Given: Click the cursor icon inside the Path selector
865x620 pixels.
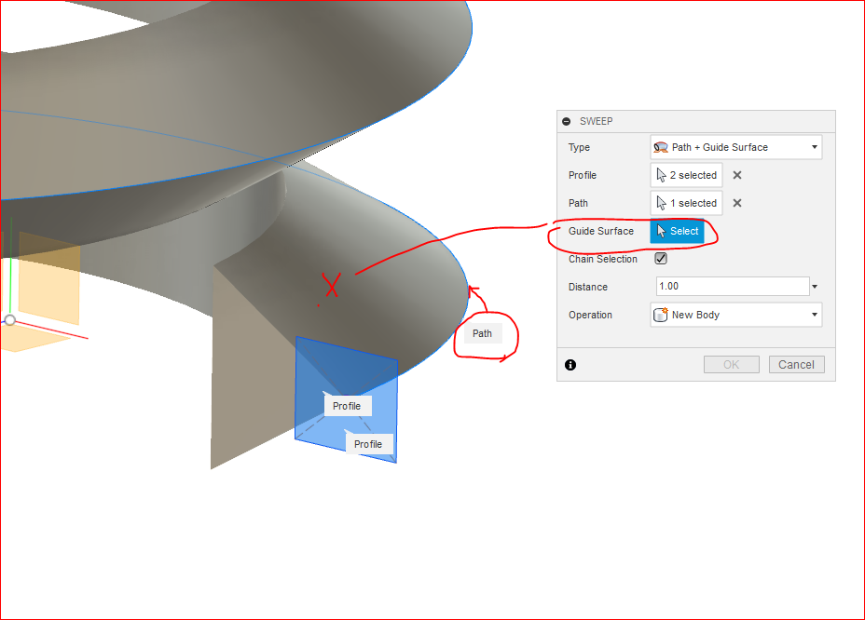Looking at the screenshot, I should pyautogui.click(x=662, y=203).
